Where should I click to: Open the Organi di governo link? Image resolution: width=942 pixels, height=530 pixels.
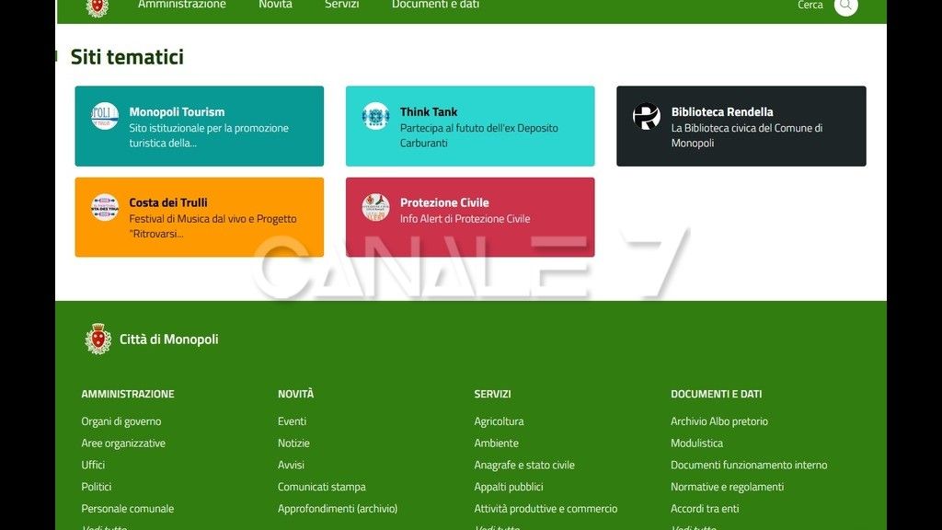tap(121, 421)
